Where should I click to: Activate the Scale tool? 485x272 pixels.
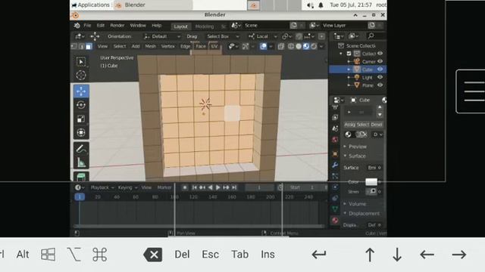coord(81,119)
